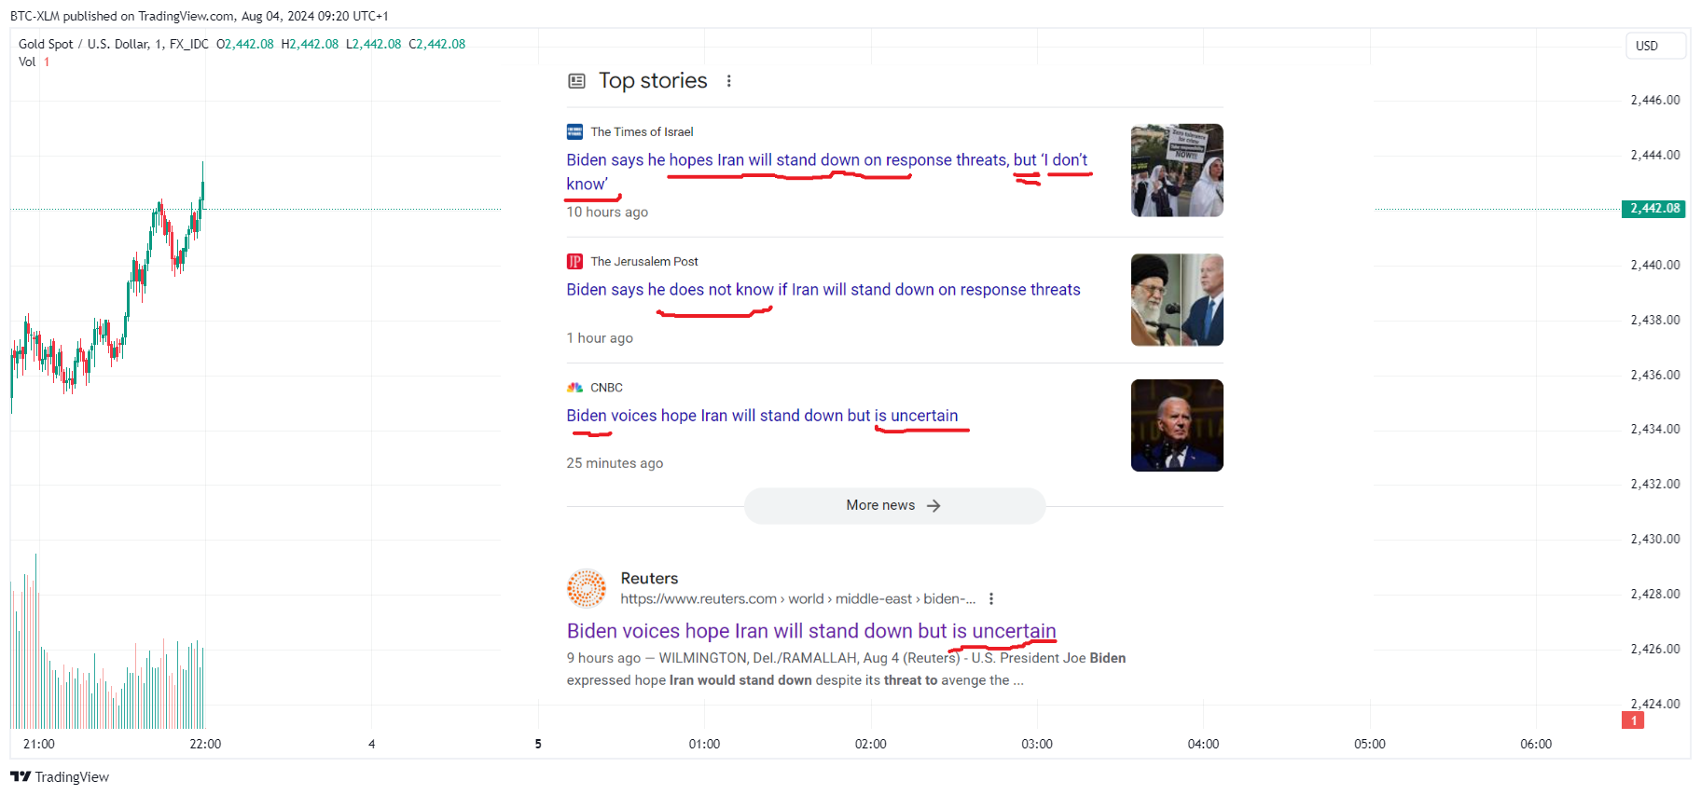Click the Top stories heading

coord(653,81)
